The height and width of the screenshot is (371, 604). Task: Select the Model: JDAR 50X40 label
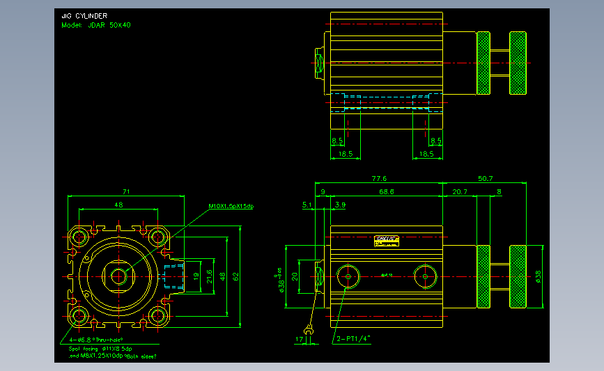(x=96, y=25)
